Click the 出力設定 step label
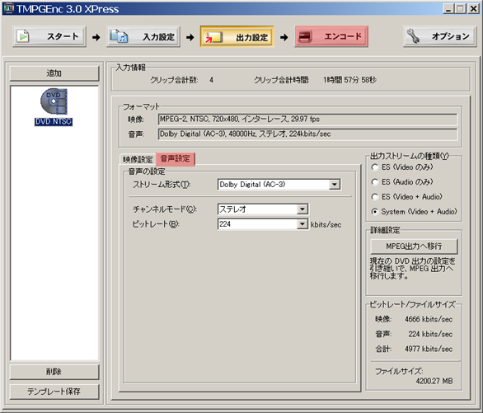 pos(252,38)
